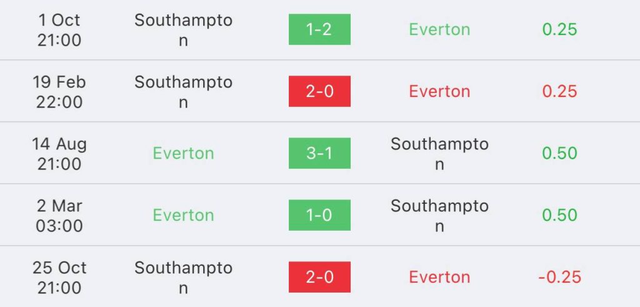Select green Everton in the 1 Oct row
Screen dimensions: 640x307
click(x=439, y=29)
